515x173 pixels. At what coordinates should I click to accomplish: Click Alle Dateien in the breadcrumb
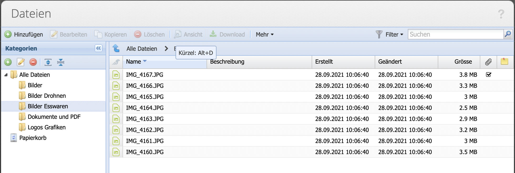pyautogui.click(x=142, y=49)
